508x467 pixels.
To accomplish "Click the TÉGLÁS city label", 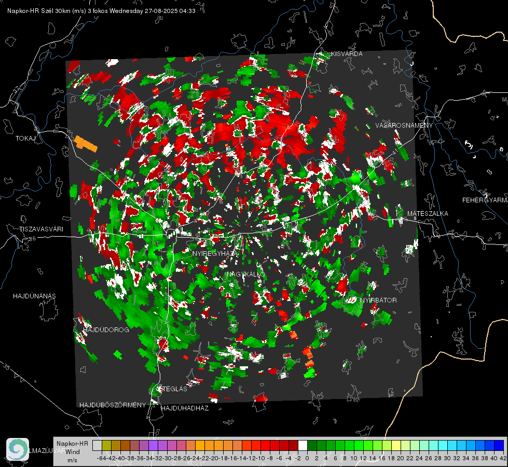I will click(x=174, y=389).
